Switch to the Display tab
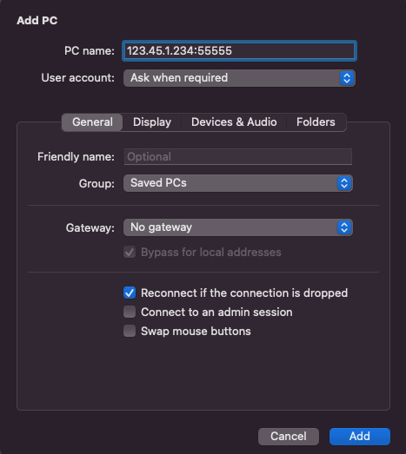Viewport: 406px width, 454px height. pyautogui.click(x=152, y=122)
